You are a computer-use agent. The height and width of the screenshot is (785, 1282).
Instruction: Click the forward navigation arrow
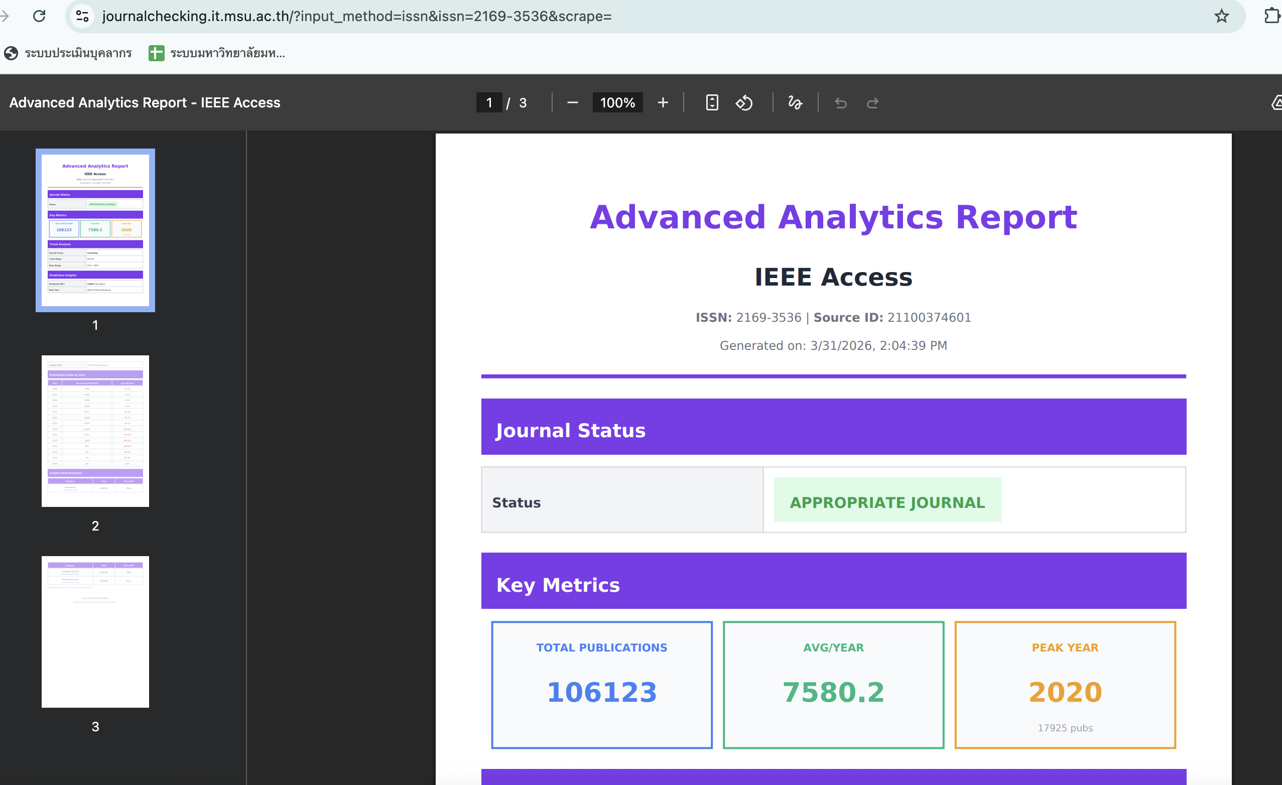tap(4, 16)
